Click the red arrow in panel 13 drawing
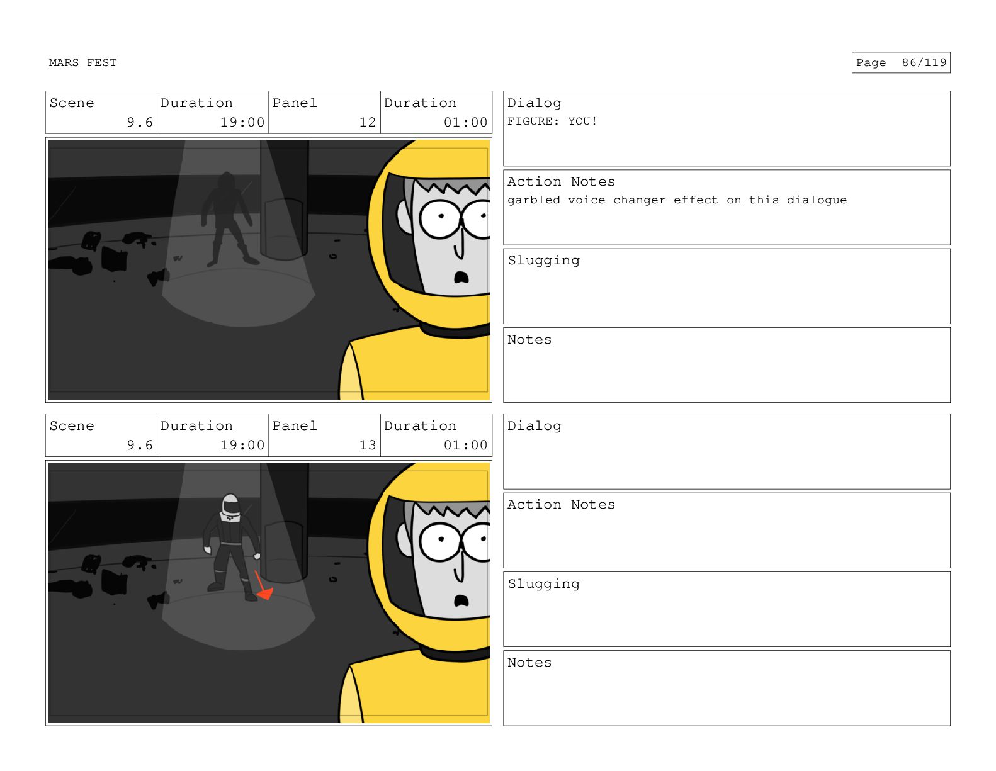The height and width of the screenshot is (771, 996). 263,586
